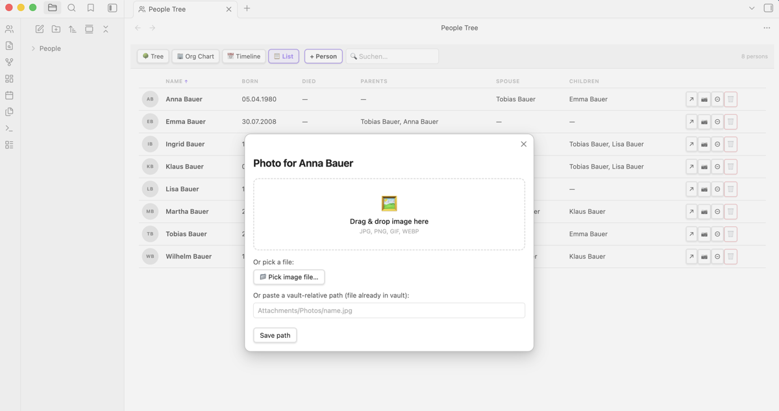
Task: Delete Wilhelm Bauer with the trash icon
Action: [x=730, y=256]
